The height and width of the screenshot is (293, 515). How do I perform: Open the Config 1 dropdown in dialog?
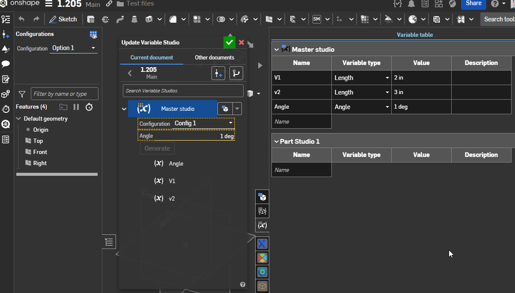[203, 123]
